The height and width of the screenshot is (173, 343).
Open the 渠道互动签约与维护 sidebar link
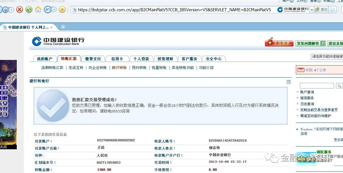(x=315, y=116)
